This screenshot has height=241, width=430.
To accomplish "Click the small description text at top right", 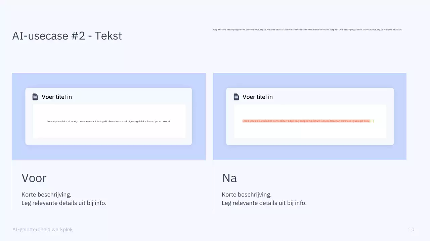I will [307, 29].
